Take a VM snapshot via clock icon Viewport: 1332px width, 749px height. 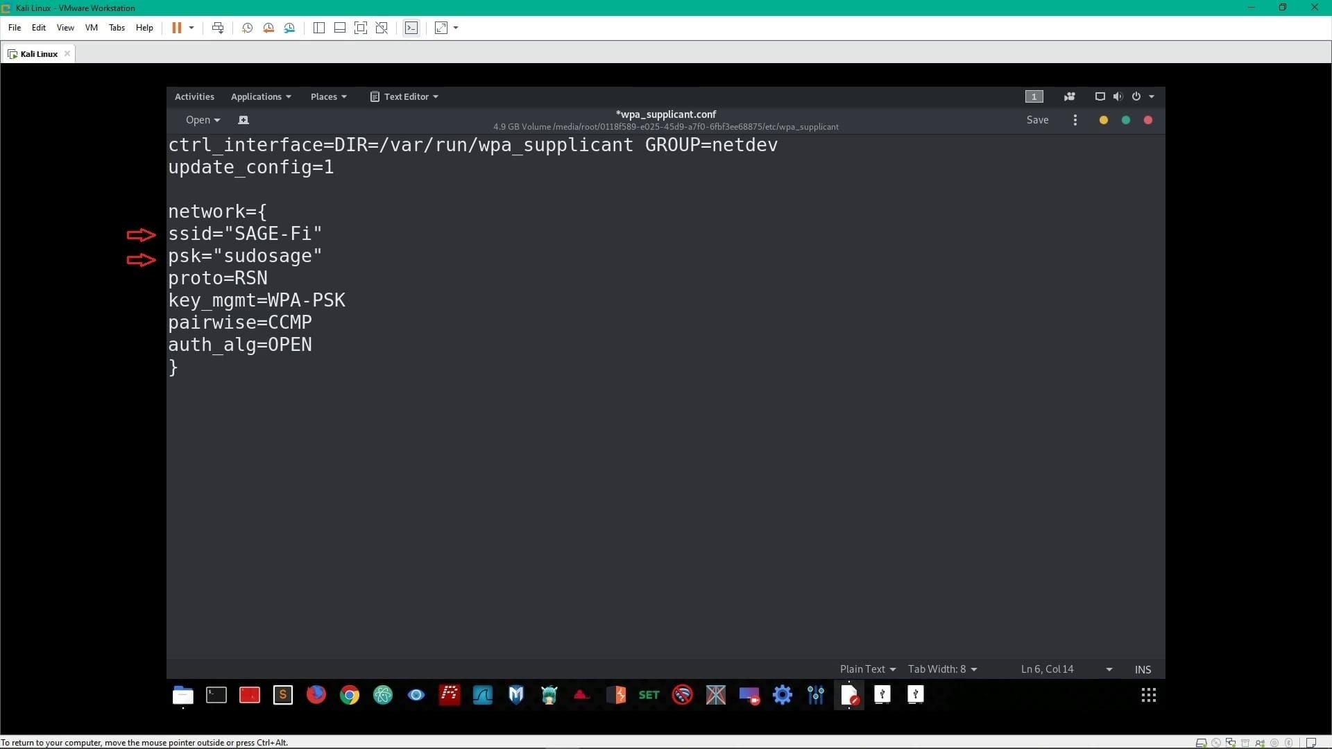pyautogui.click(x=247, y=28)
